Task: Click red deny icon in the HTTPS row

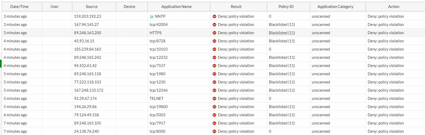Action: (x=214, y=33)
